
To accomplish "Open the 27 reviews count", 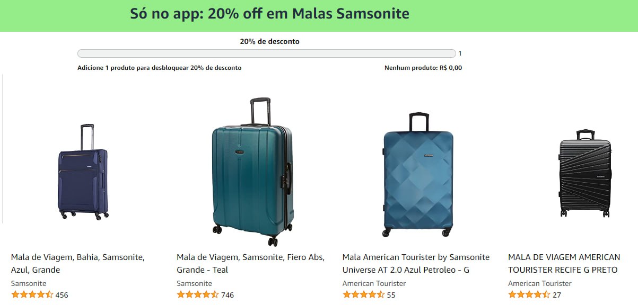I will (x=557, y=295).
